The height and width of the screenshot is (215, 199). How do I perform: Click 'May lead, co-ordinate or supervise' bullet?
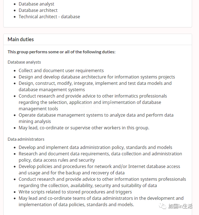pyautogui.click(x=84, y=128)
